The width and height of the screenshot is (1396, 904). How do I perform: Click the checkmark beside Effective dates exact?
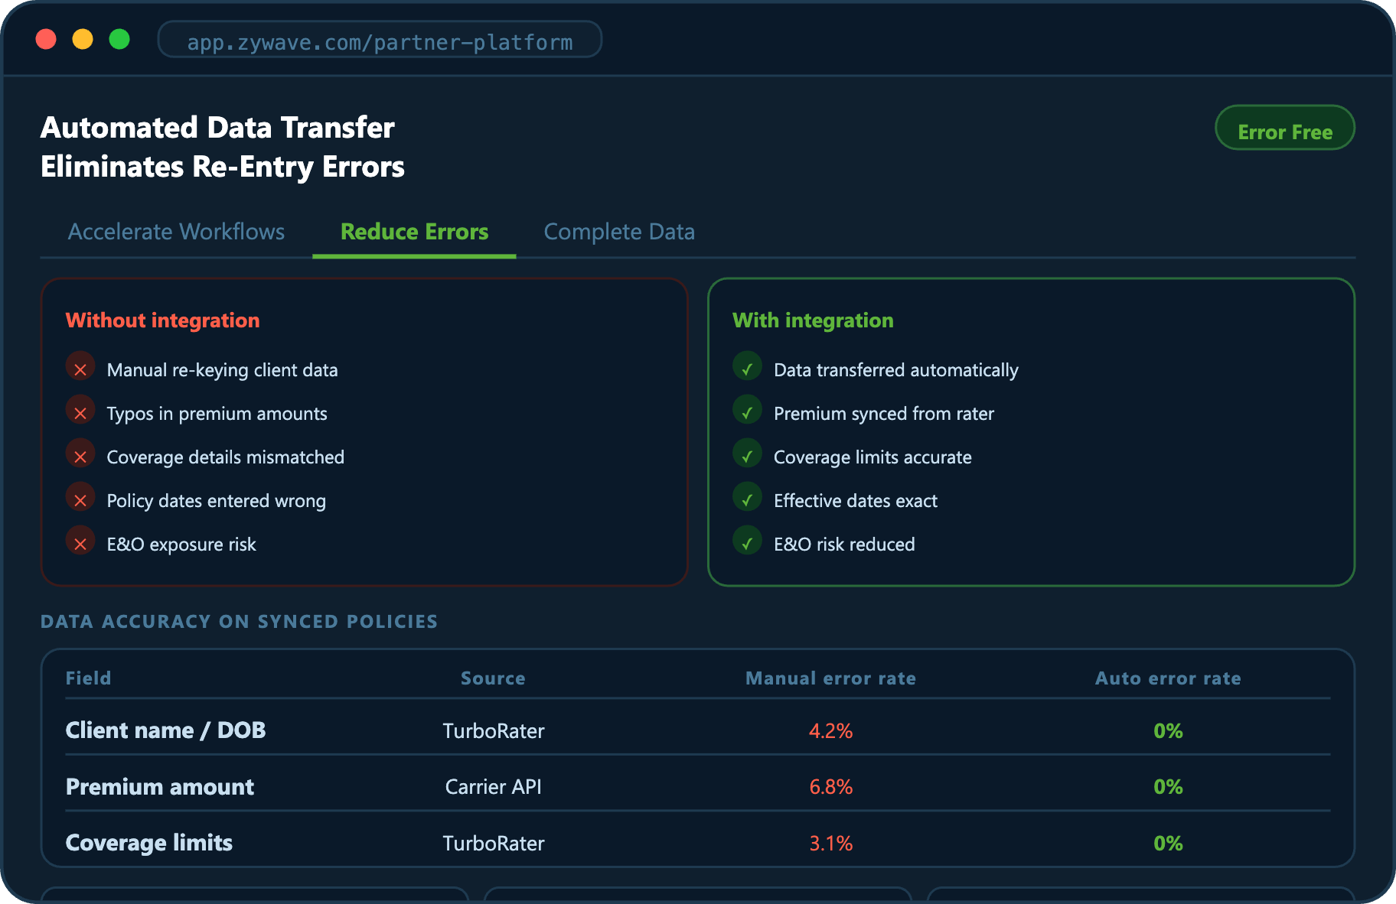[x=747, y=500]
